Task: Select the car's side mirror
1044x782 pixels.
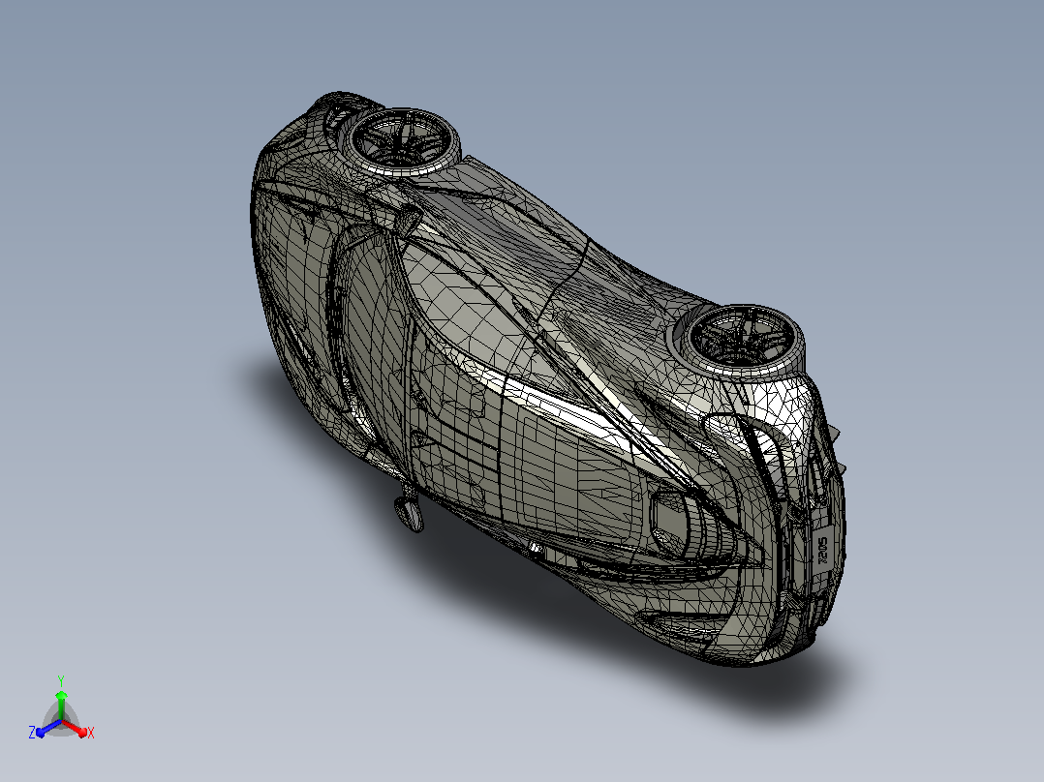Action: click(409, 510)
